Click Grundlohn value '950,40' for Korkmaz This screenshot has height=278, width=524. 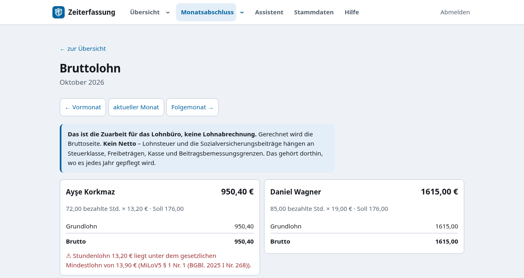click(244, 226)
